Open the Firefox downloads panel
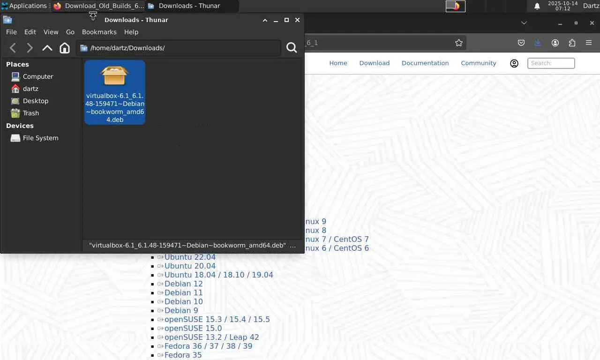The image size is (600, 360). pyautogui.click(x=538, y=43)
